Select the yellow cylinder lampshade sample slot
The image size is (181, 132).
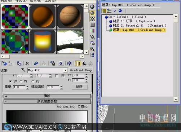pyautogui.click(x=43, y=41)
